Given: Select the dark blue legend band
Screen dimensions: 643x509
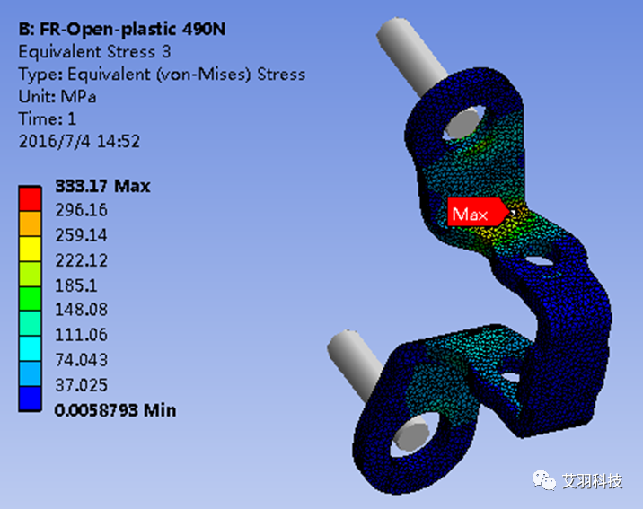Looking at the screenshot, I should point(30,399).
